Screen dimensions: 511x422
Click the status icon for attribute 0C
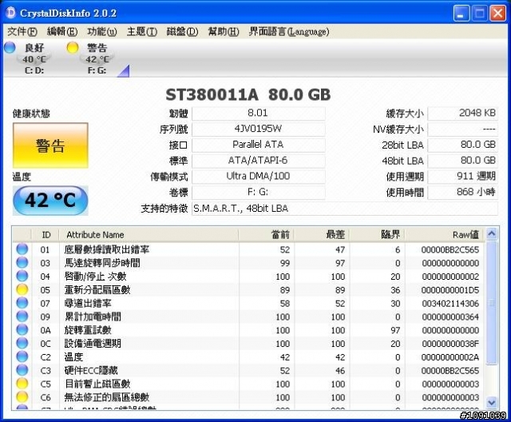pos(22,344)
